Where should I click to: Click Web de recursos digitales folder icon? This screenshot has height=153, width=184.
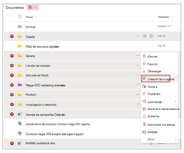[20, 46]
